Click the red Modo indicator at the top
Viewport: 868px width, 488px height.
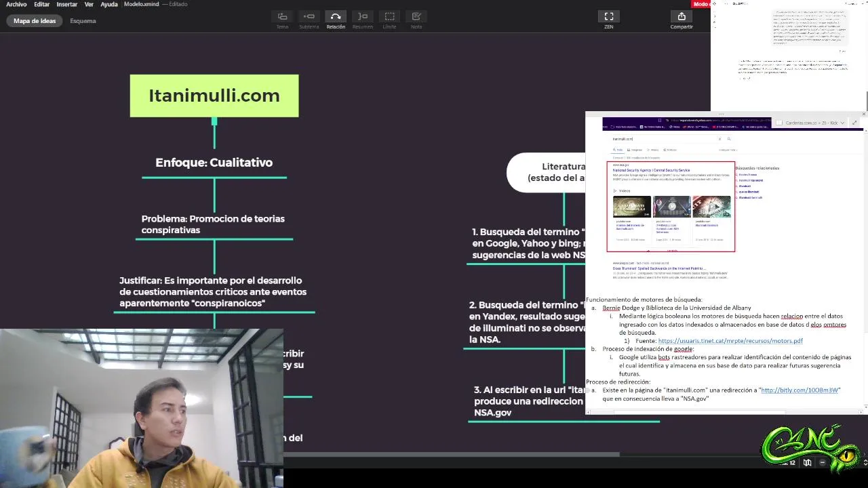coord(702,4)
